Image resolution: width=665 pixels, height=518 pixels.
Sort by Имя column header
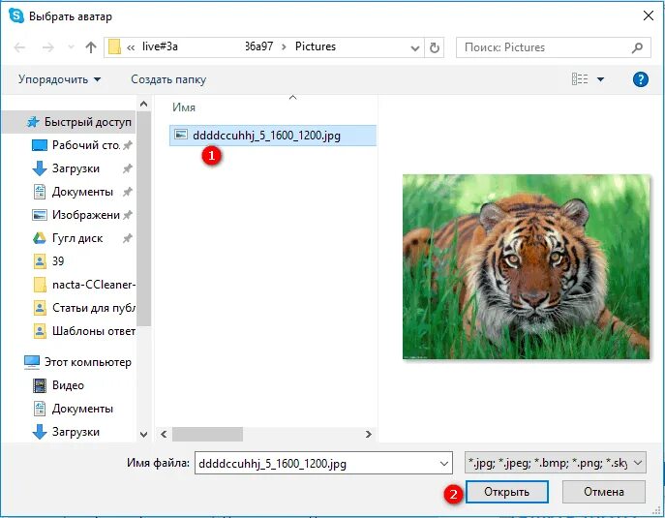tap(184, 107)
